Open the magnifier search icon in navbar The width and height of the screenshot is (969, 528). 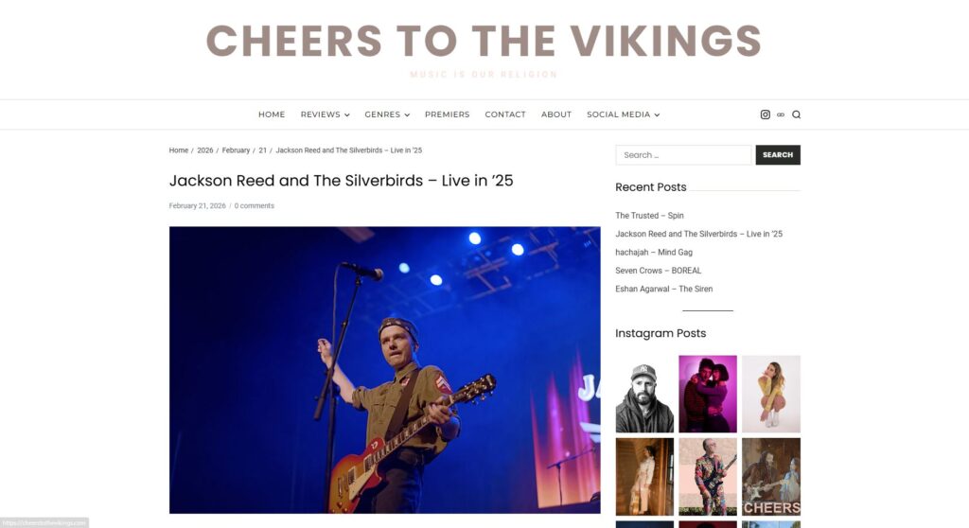click(797, 114)
